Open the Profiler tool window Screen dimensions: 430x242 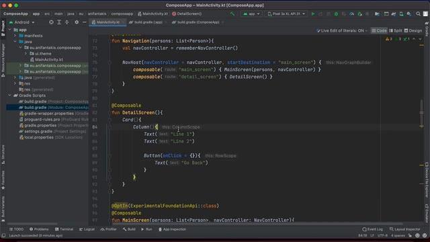[109, 229]
